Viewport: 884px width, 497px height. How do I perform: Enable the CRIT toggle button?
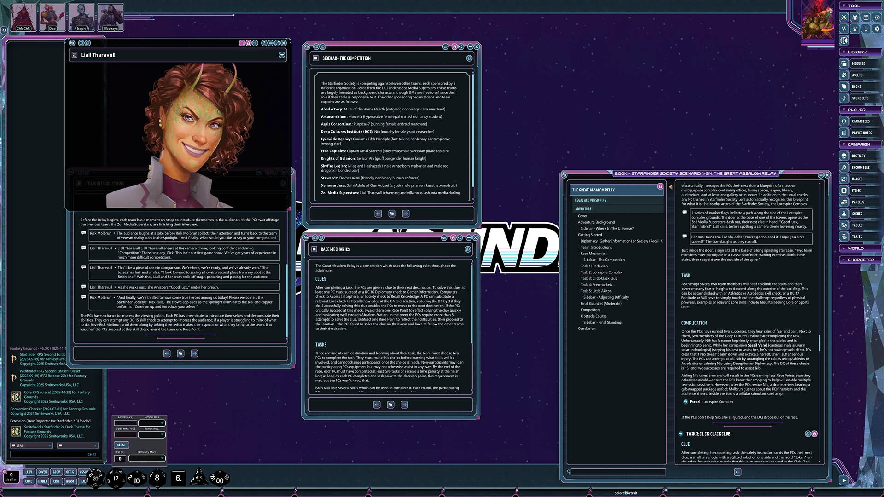[56, 481]
